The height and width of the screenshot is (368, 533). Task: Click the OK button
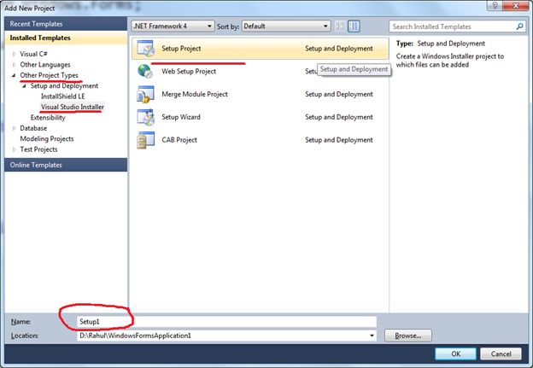(455, 353)
